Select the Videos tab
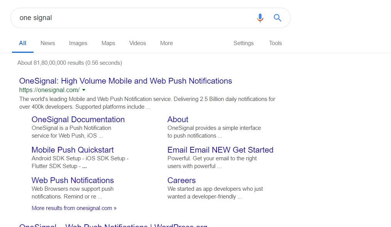Screen dimensions: 391x227 click(x=137, y=43)
